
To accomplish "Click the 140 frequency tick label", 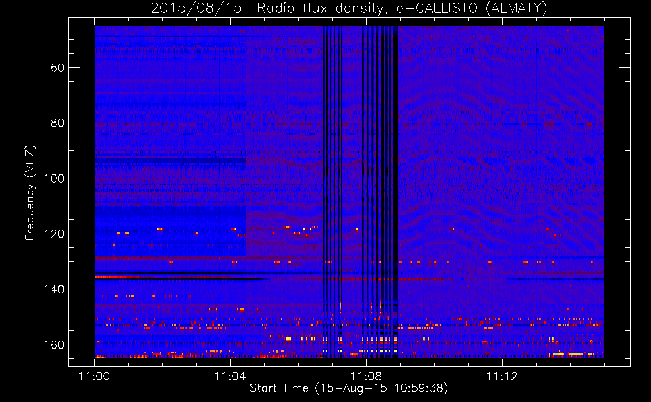I will 54,289.
